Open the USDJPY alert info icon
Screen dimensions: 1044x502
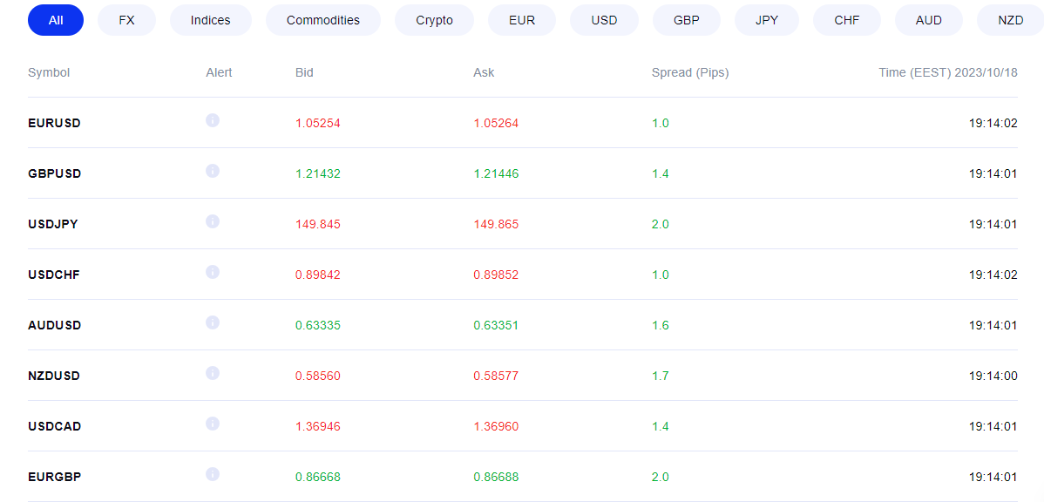click(213, 221)
